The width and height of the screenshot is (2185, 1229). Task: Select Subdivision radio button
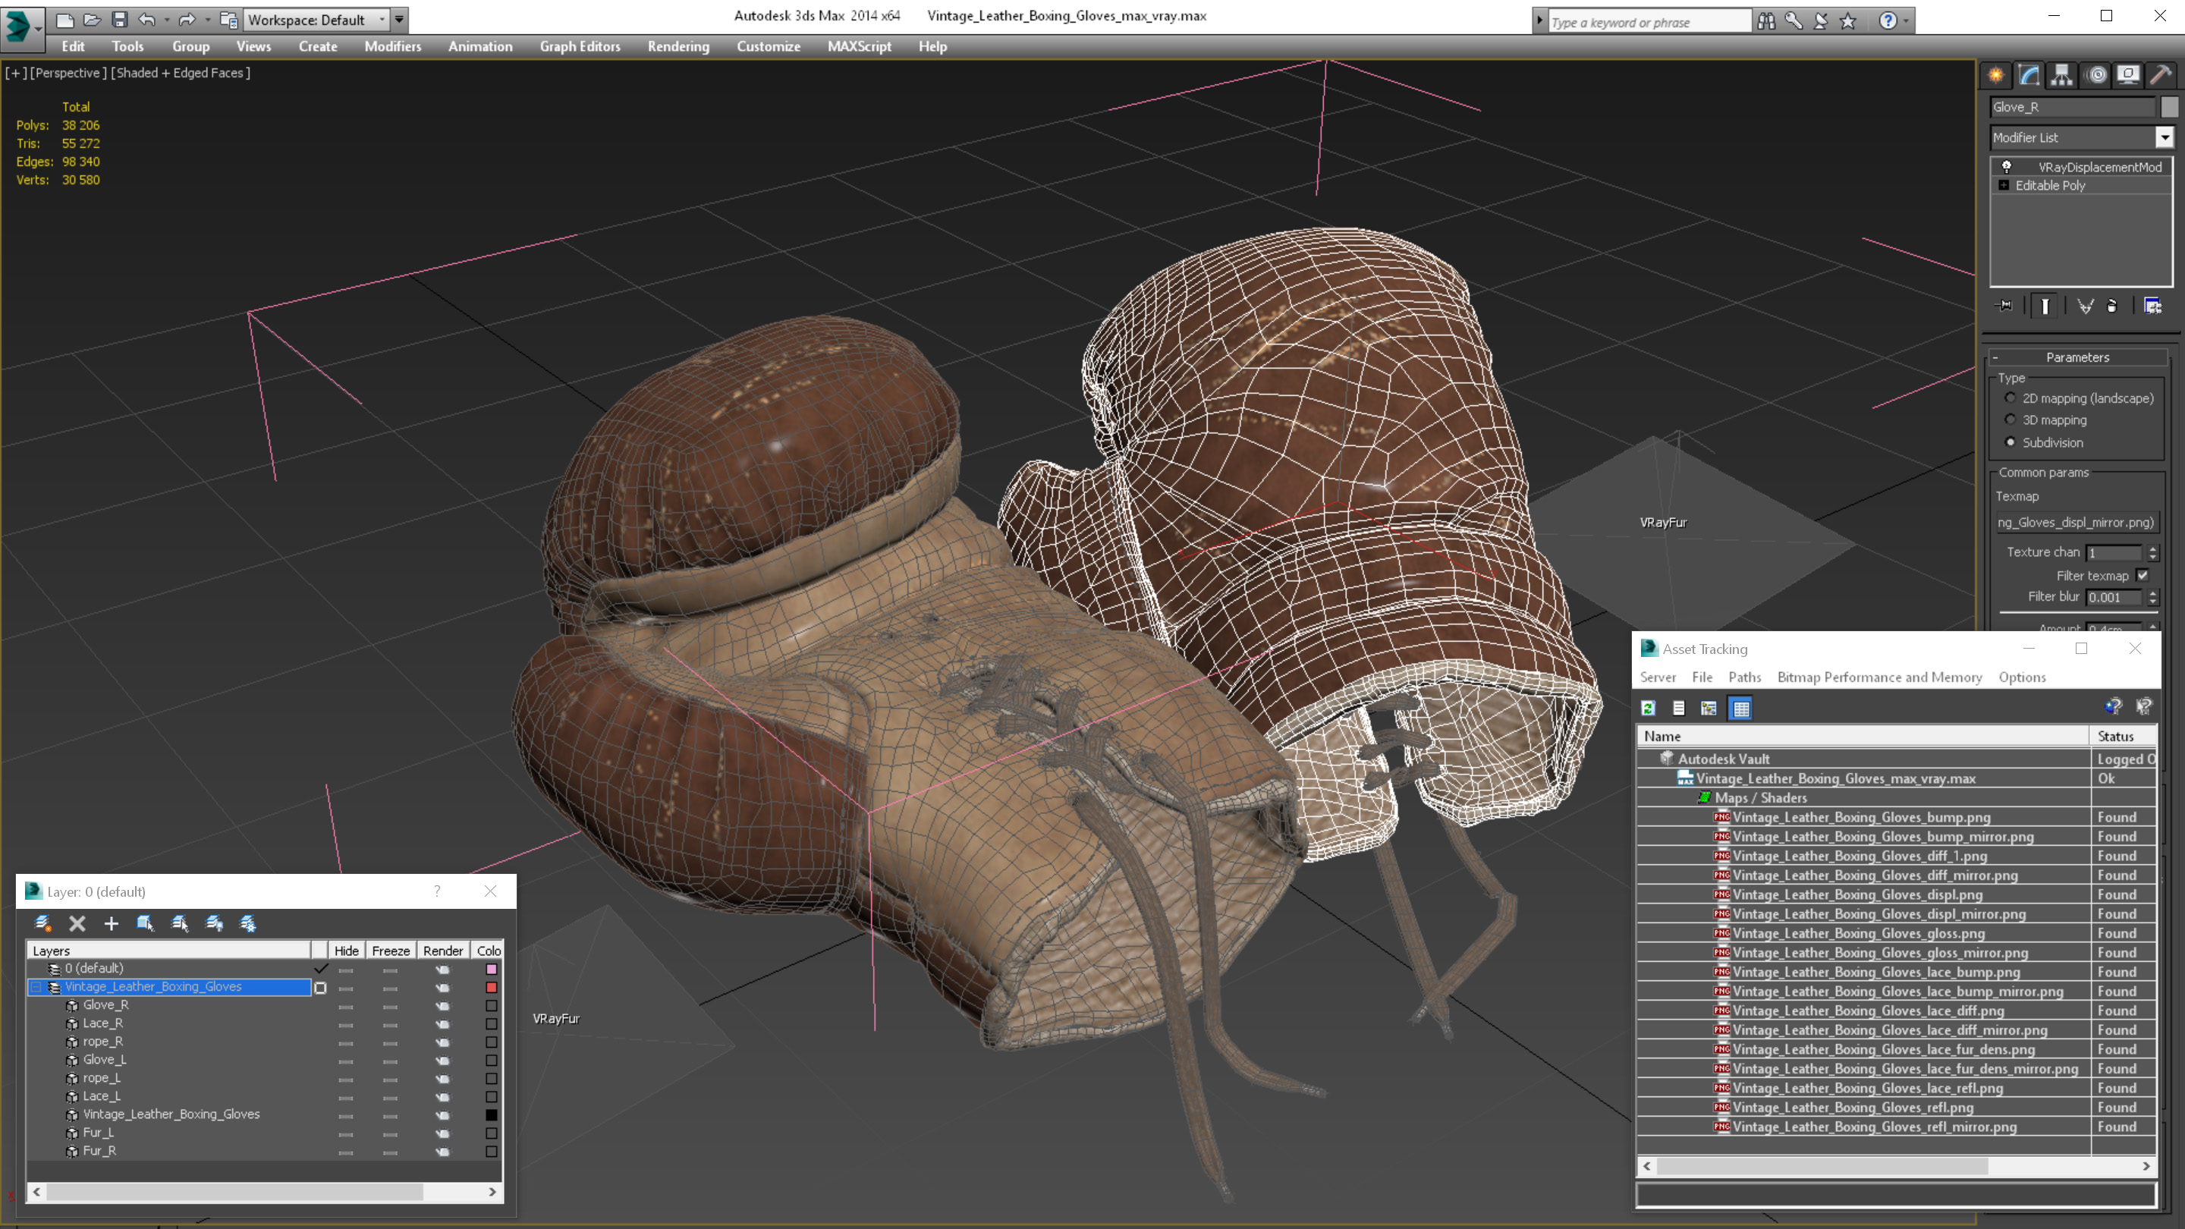click(2011, 442)
